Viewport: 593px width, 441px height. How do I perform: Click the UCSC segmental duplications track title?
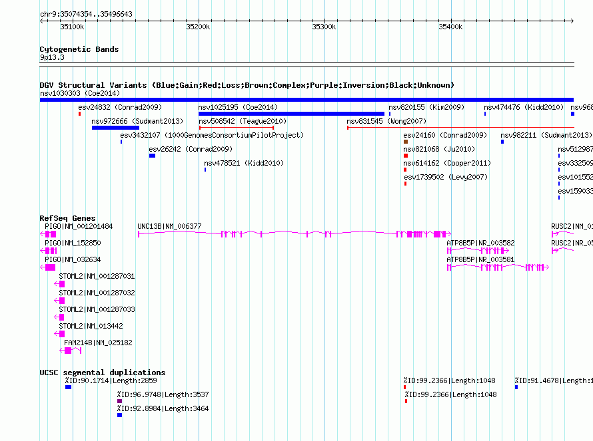pos(103,372)
